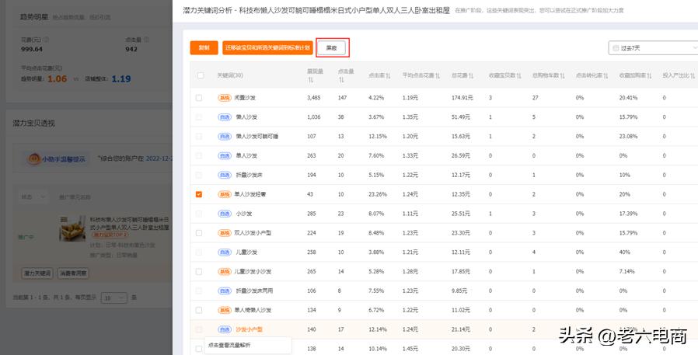
Task: Click trend star value 1.06
Action: 58,78
